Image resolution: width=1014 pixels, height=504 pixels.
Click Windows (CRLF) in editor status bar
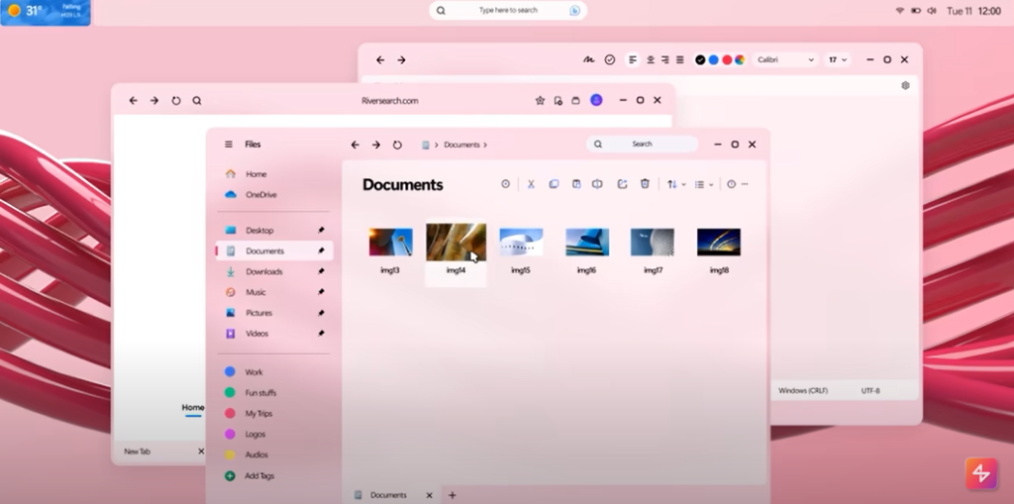(x=802, y=391)
